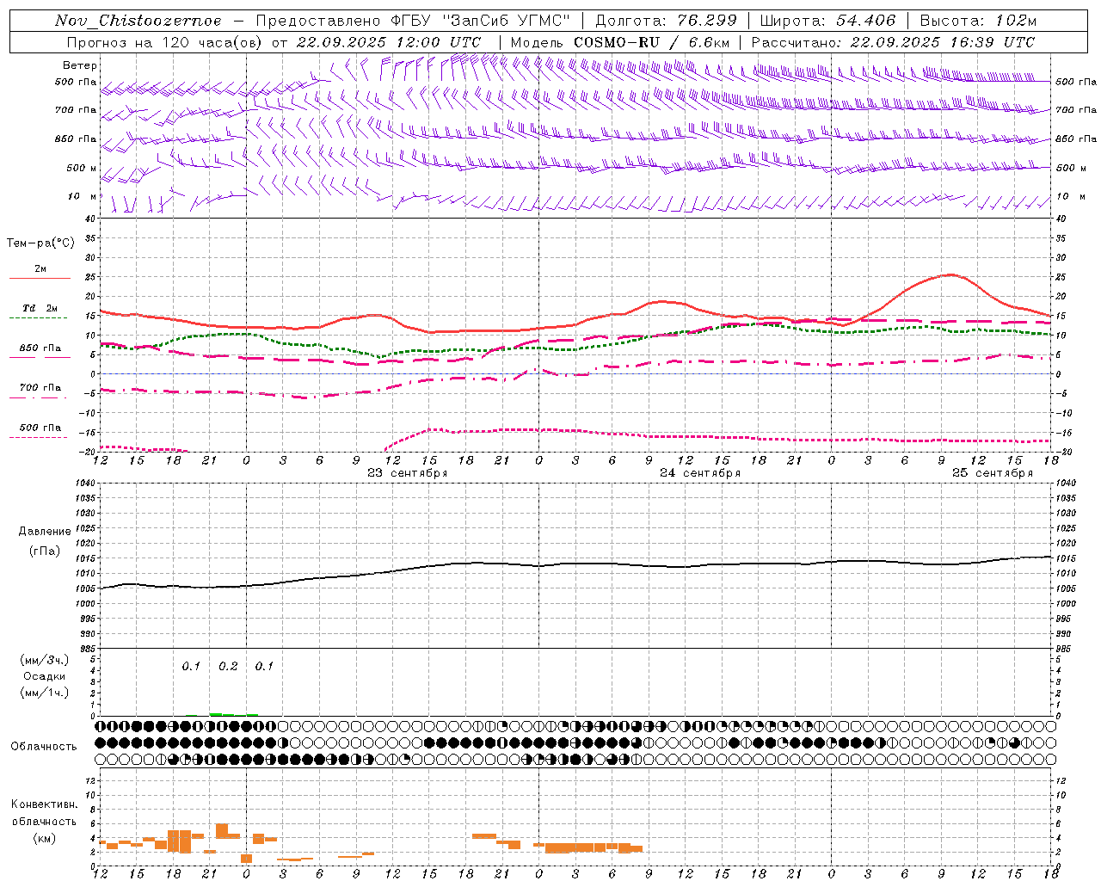Click the Ветер panel label
This screenshot has width=1101, height=881.
(x=80, y=65)
